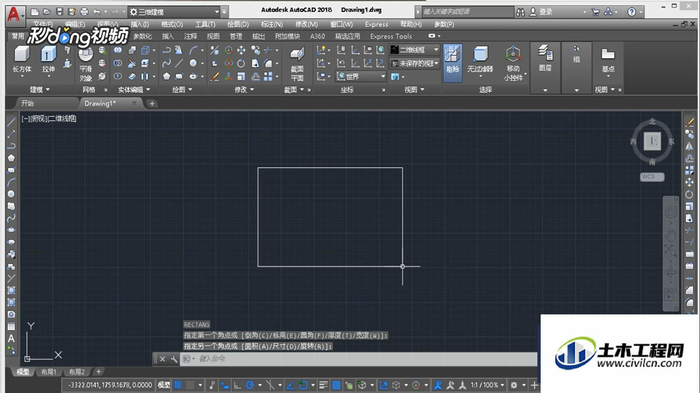Select the Polygon tool in left vertical toolbar

11,158
